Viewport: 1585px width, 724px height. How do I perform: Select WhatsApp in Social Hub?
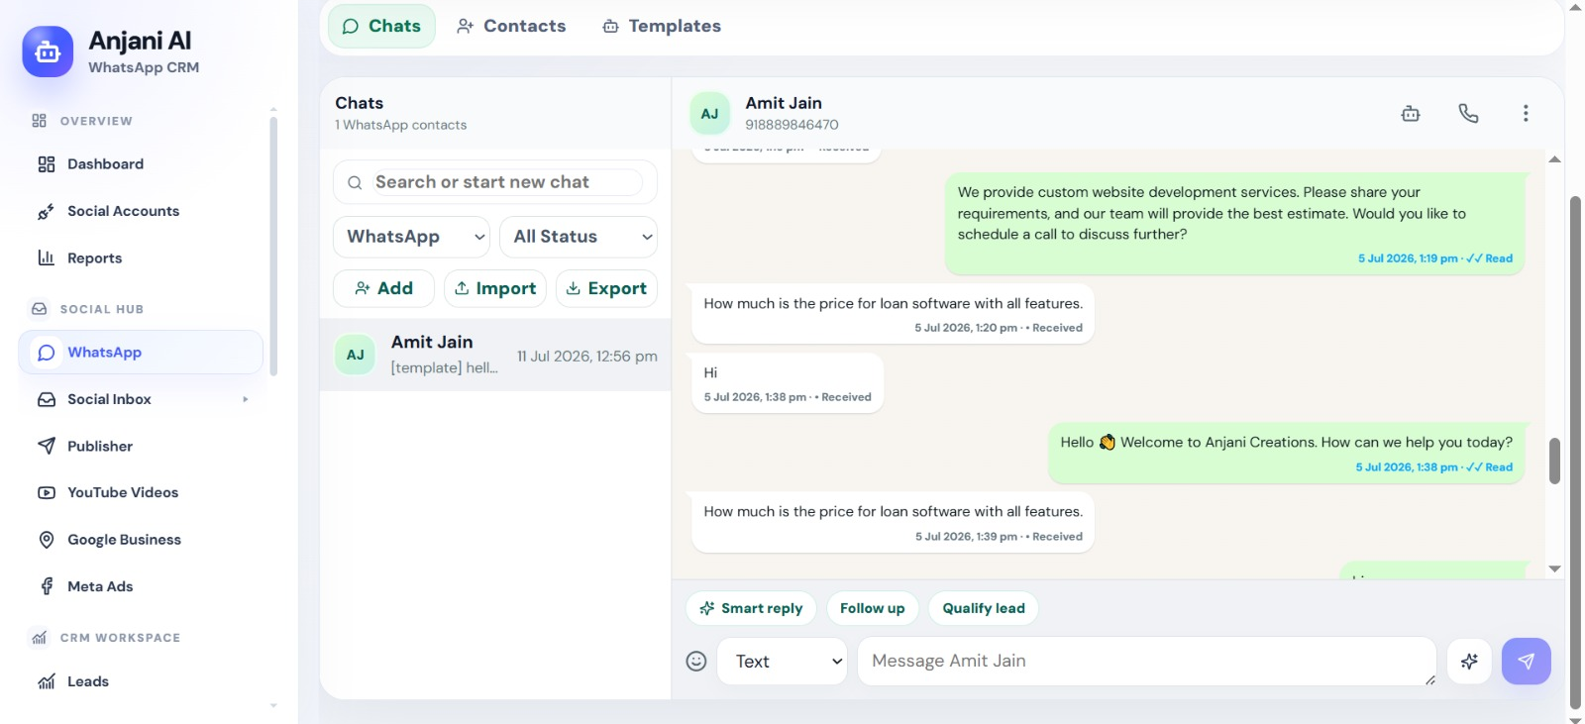pos(141,353)
